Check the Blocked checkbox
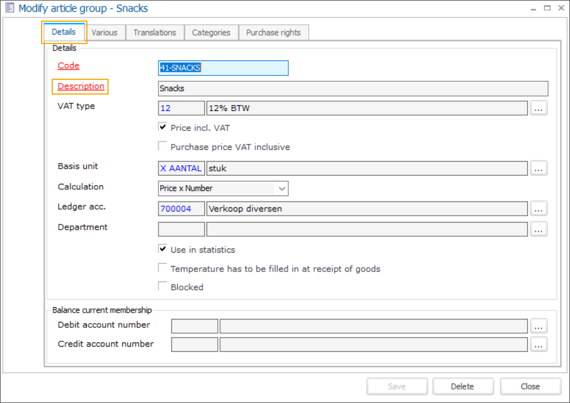The image size is (570, 403). pyautogui.click(x=163, y=287)
